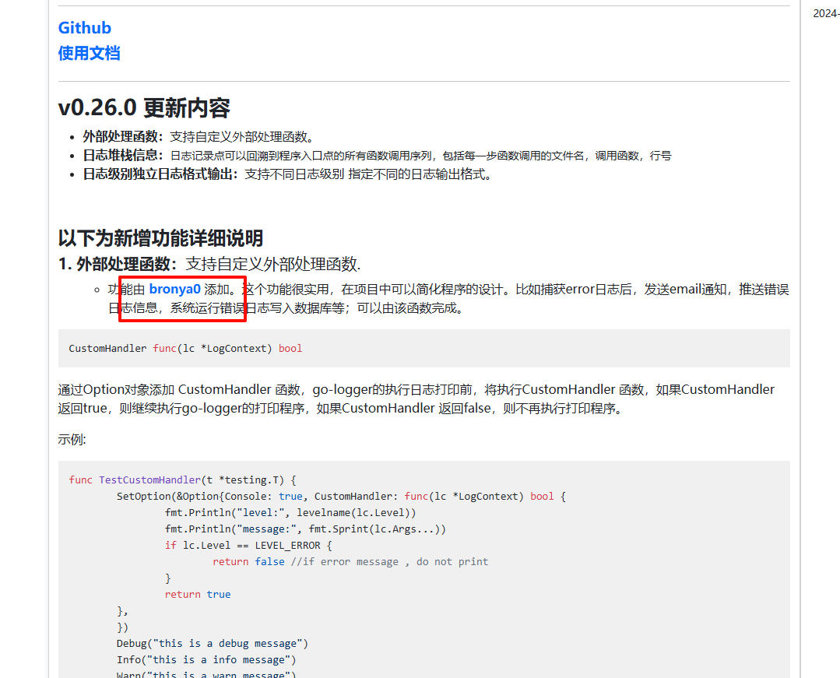Click the bold 外部处理函数 bullet item
840x678 pixels.
(123, 137)
